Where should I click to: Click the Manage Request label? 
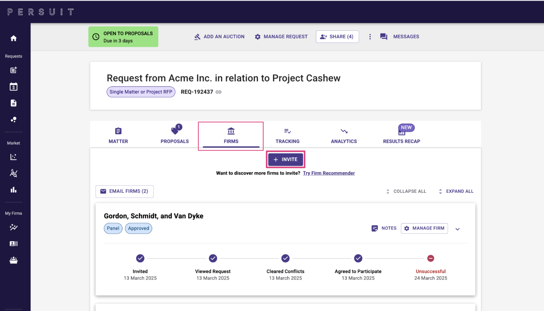285,37
